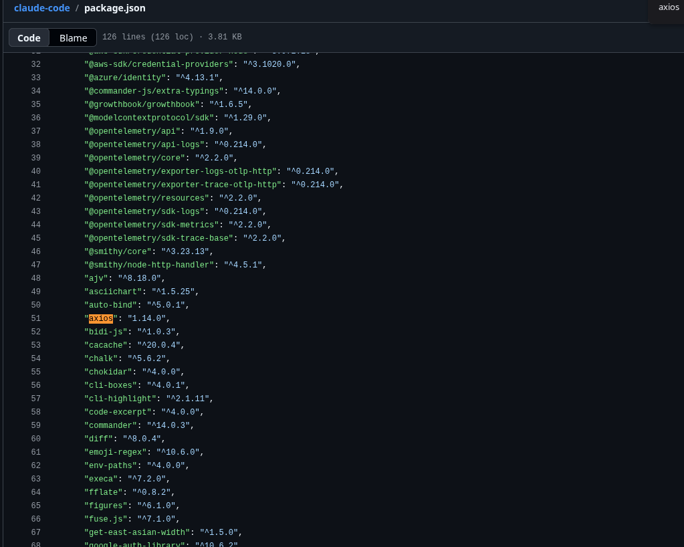
Task: Click the "env-paths" dependency key
Action: coord(110,465)
